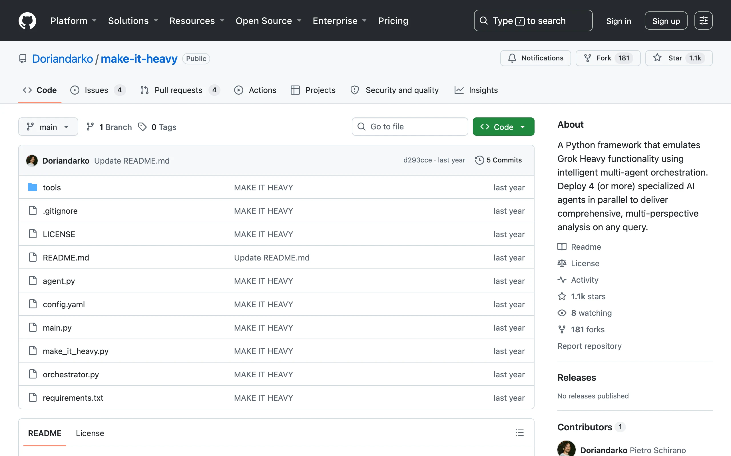This screenshot has height=456, width=731.
Task: Click the eye icon beside 8 watching
Action: pos(562,313)
